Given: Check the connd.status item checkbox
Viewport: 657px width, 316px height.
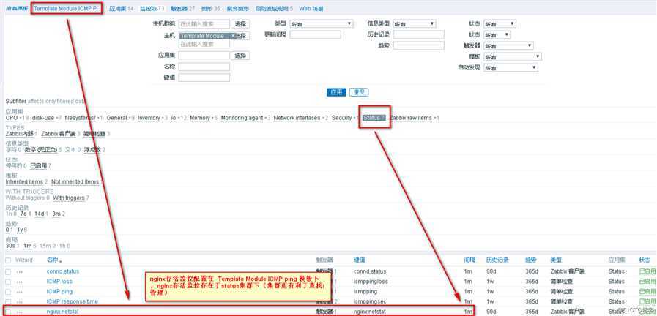Looking at the screenshot, I should coord(8,271).
